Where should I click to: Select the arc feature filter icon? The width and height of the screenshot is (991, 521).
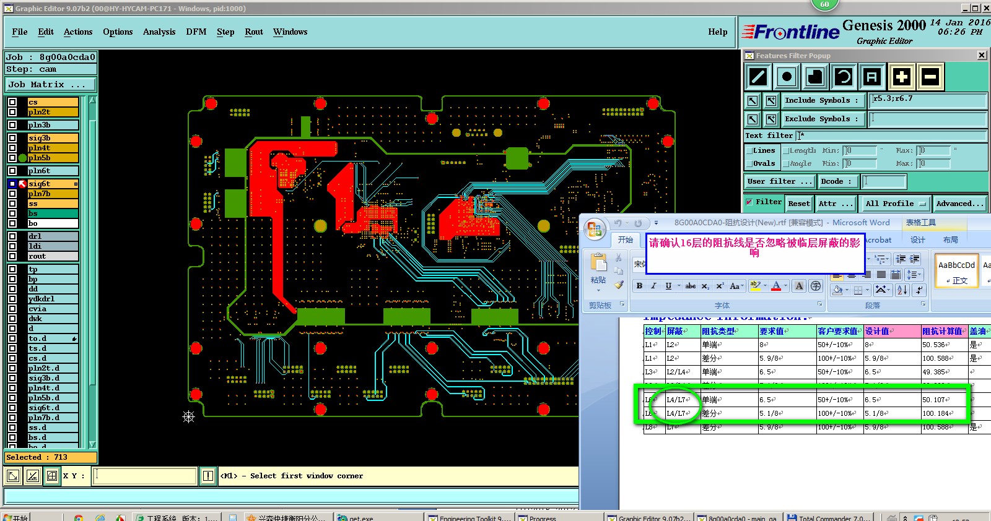[844, 77]
